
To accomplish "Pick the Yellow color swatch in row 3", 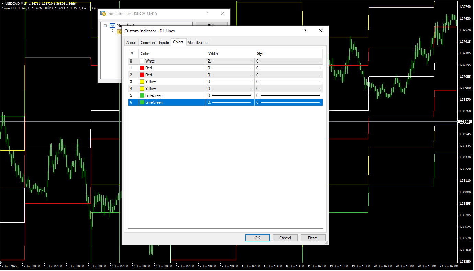I will tap(142, 82).
